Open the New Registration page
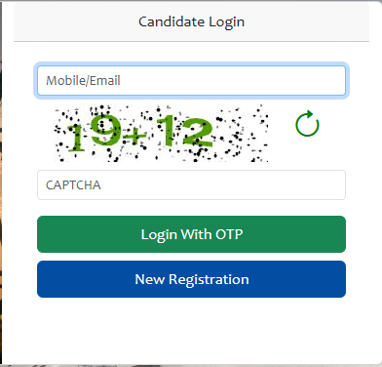The image size is (382, 367). point(191,279)
